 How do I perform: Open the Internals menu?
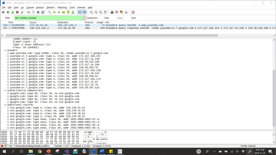[81, 8]
